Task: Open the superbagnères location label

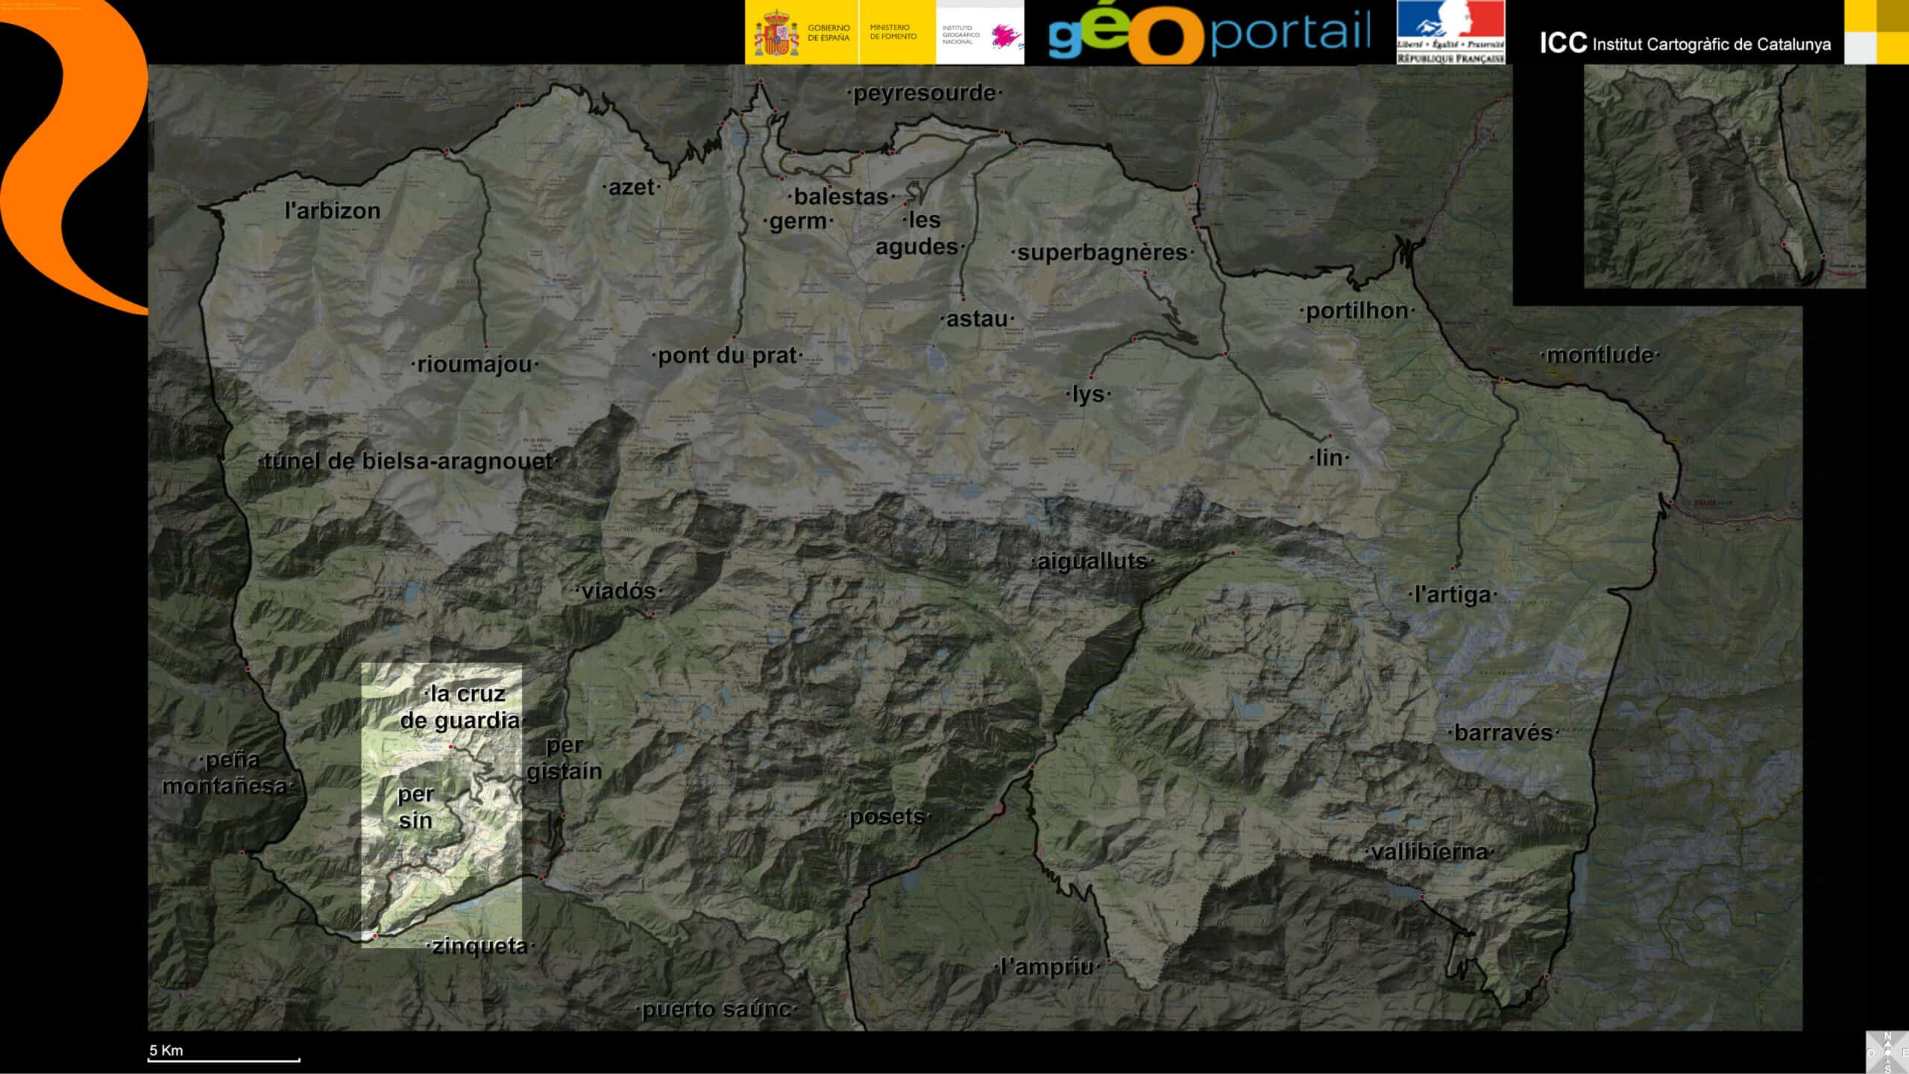Action: (x=1101, y=253)
